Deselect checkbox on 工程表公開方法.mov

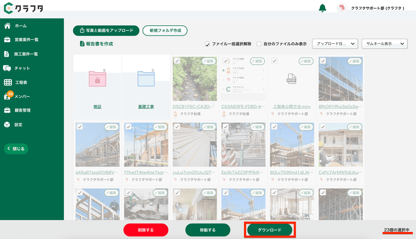click(274, 61)
